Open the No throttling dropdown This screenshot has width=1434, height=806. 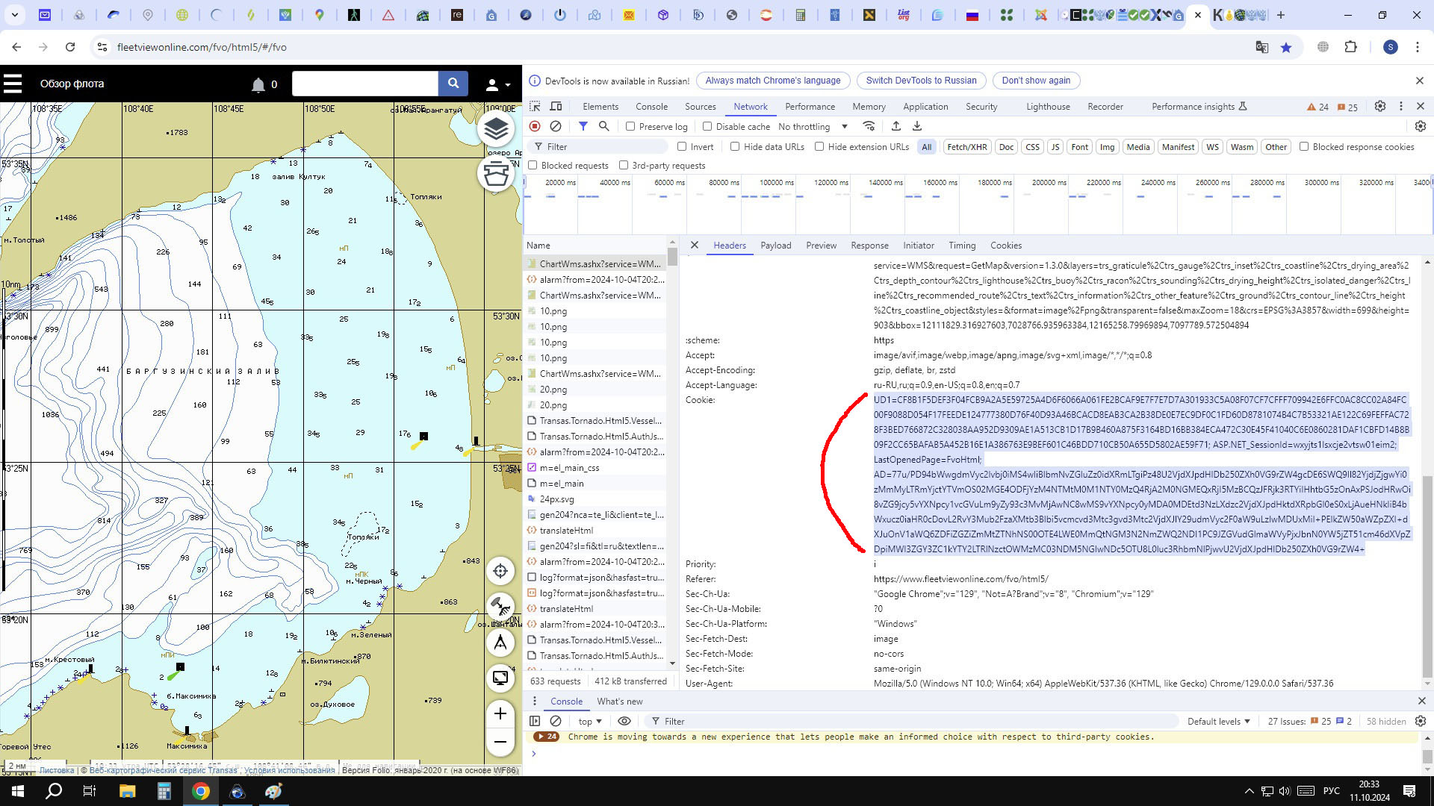coord(813,126)
